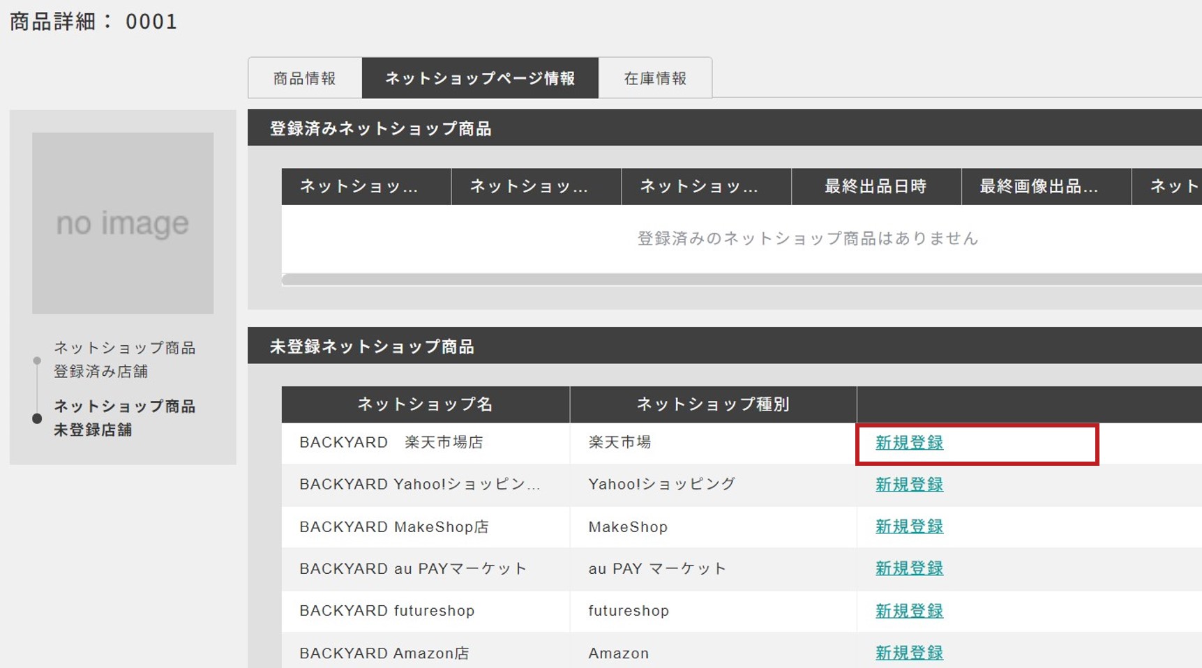Switch to the 在庫情報 tab
Image resolution: width=1202 pixels, height=668 pixels.
655,78
